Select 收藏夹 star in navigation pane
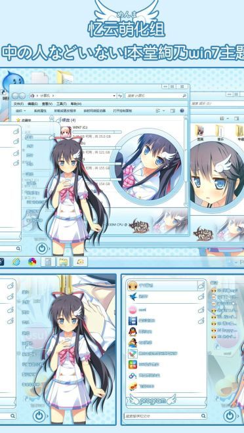The width and height of the screenshot is (244, 433). [18, 120]
